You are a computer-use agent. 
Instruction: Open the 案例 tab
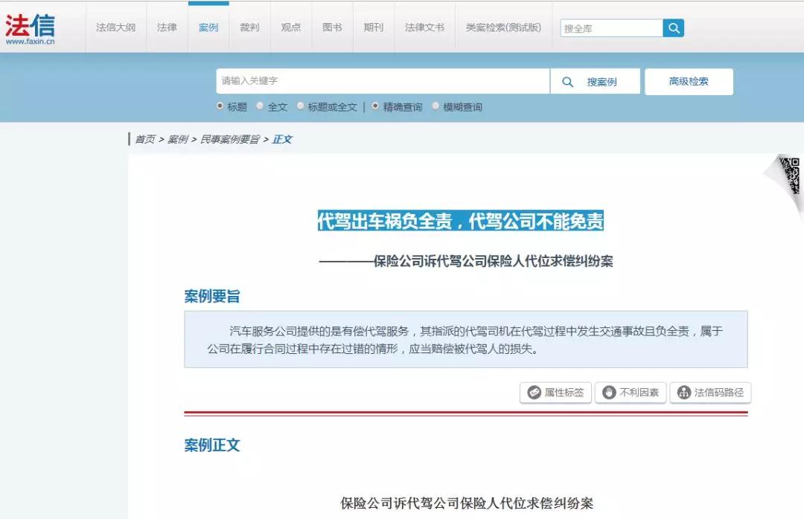(208, 28)
